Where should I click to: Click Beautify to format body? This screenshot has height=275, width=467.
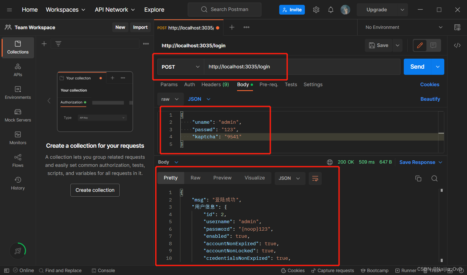point(430,99)
